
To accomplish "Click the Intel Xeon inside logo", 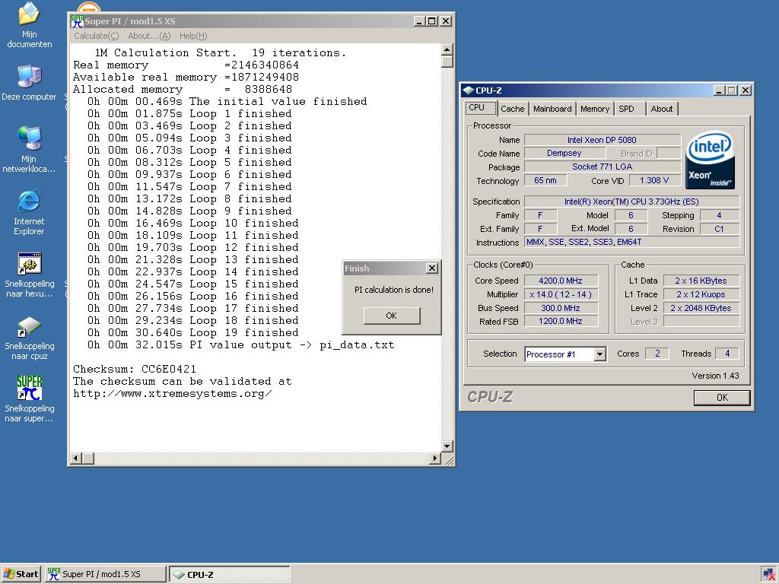I will tap(710, 160).
